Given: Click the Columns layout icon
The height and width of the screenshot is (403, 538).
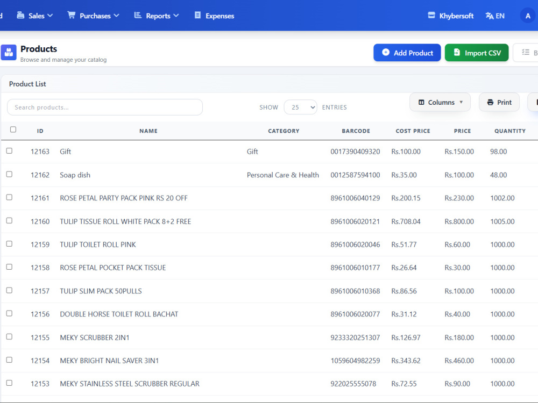Looking at the screenshot, I should pyautogui.click(x=421, y=102).
